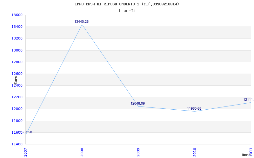Screen dimensions: 254x158
Task: Click the 11960.68 data label
Action: (x=194, y=108)
